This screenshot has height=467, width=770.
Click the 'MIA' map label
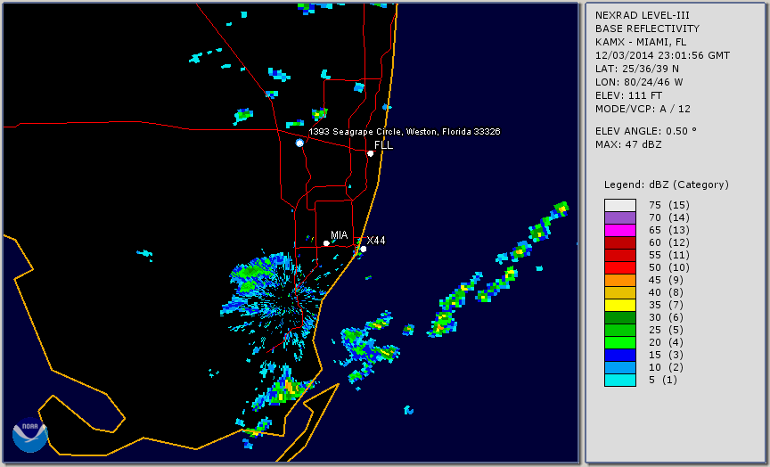pos(340,235)
